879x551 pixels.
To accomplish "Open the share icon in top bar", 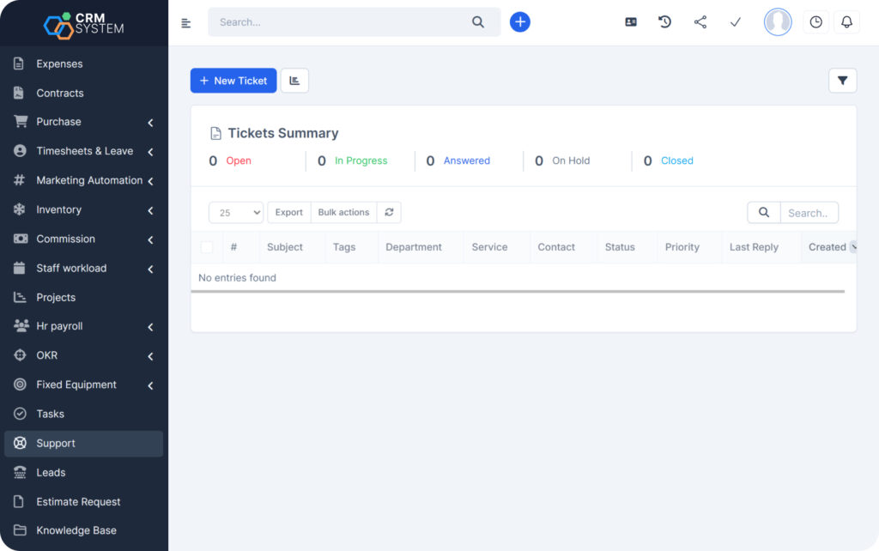I will tap(700, 22).
